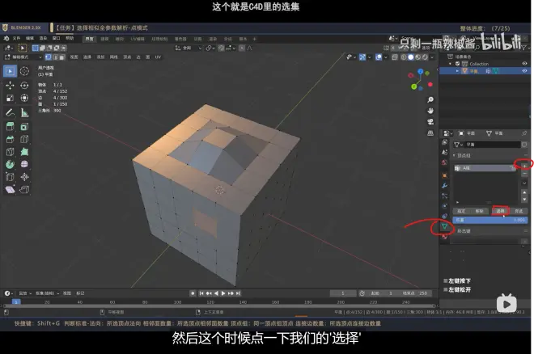Viewport: 534px width, 354px height.
Task: Click 选择 button under vertex groups
Action: [500, 211]
